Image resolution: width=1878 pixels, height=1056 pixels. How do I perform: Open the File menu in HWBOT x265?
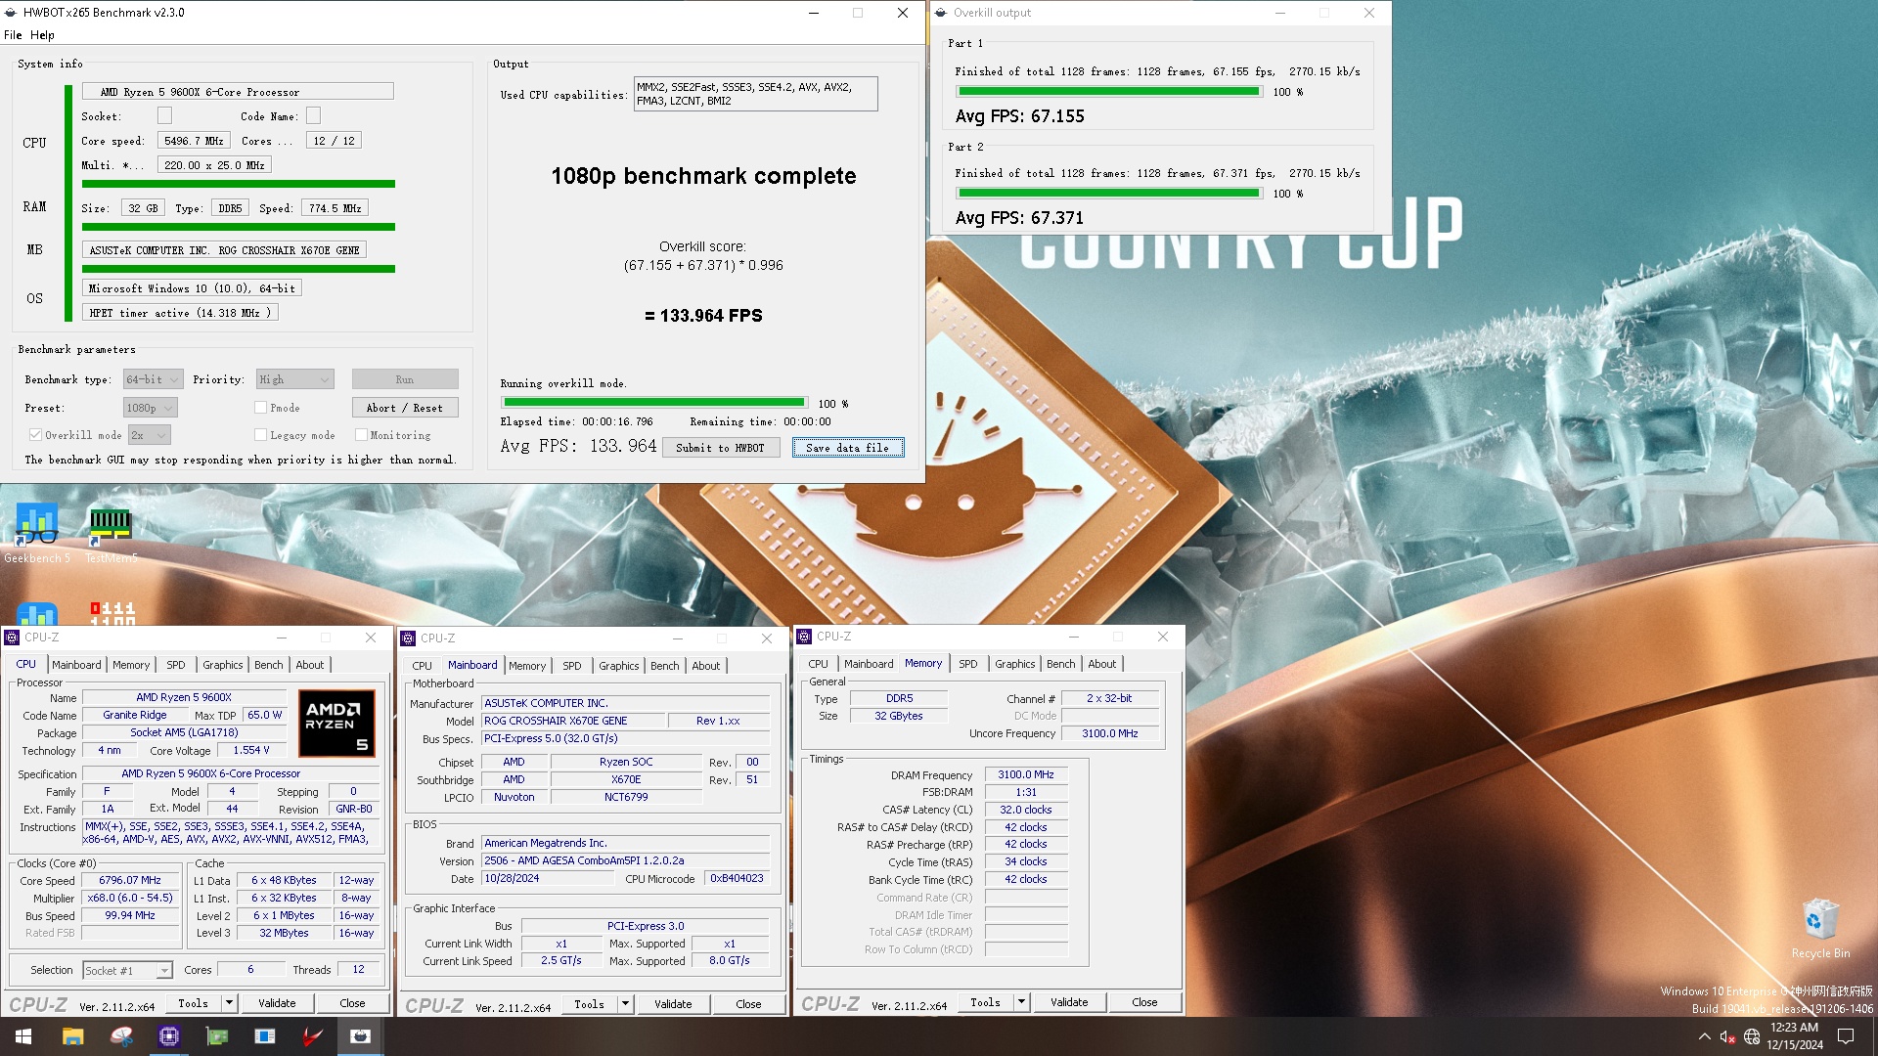point(13,34)
